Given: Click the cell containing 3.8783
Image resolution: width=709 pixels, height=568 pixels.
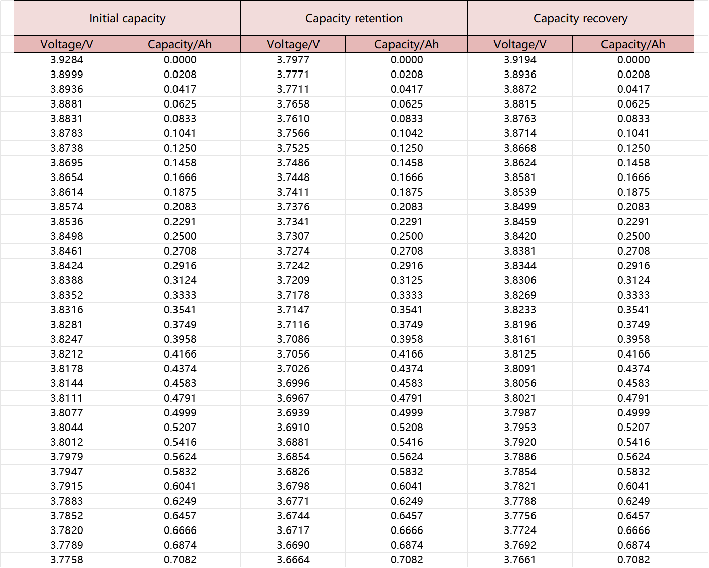Looking at the screenshot, I should click(66, 133).
